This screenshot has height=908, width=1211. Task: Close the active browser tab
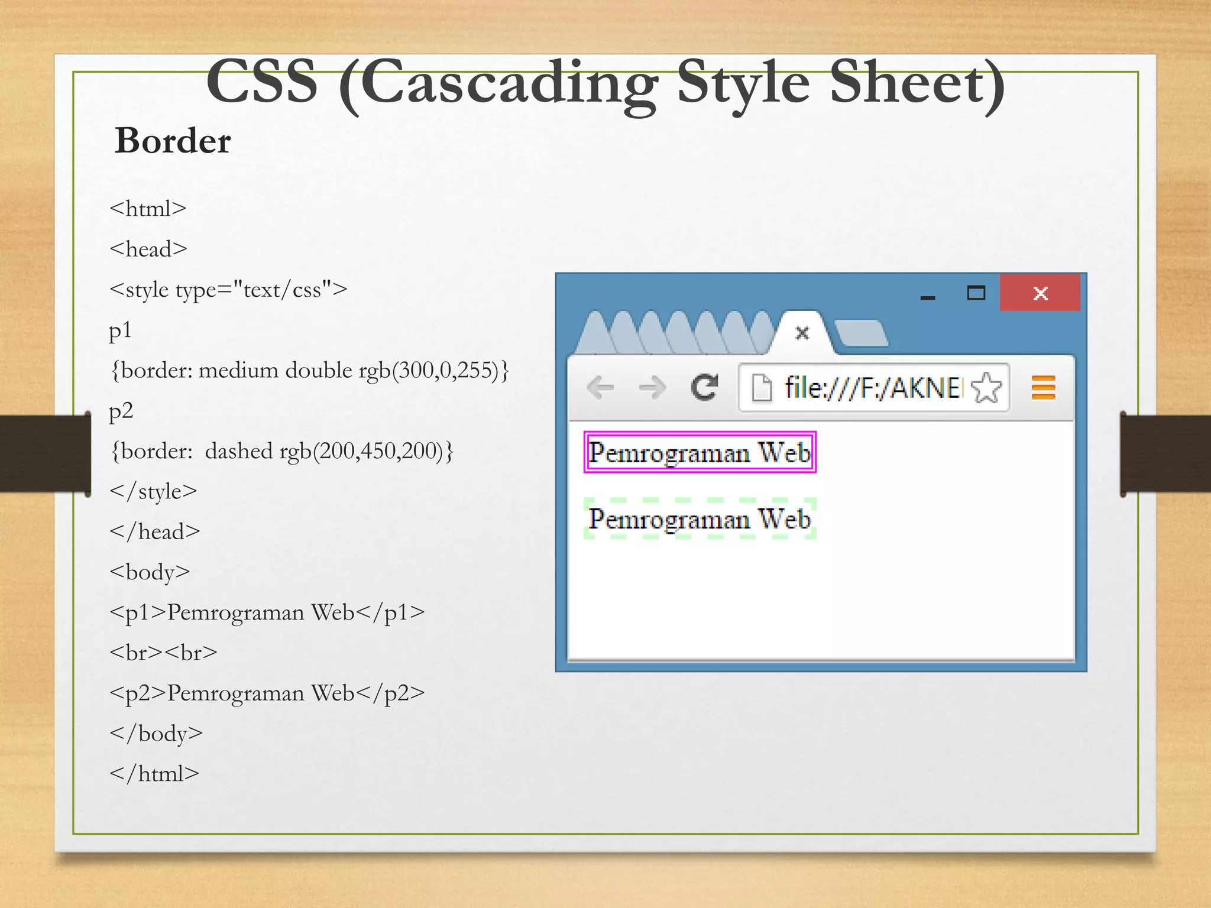pyautogui.click(x=802, y=333)
